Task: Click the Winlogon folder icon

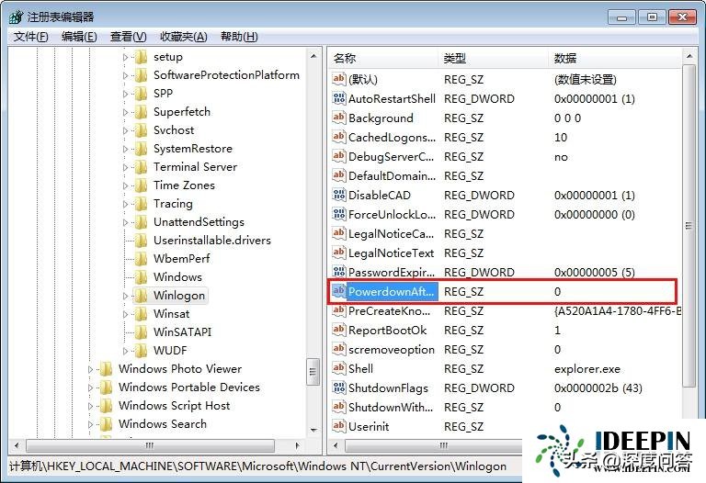Action: coord(141,296)
